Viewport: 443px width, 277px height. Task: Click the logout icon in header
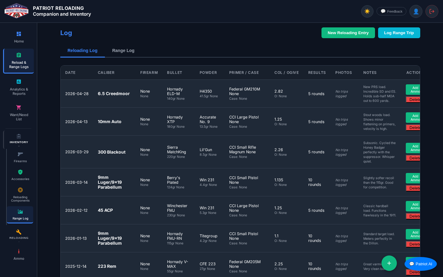[432, 11]
